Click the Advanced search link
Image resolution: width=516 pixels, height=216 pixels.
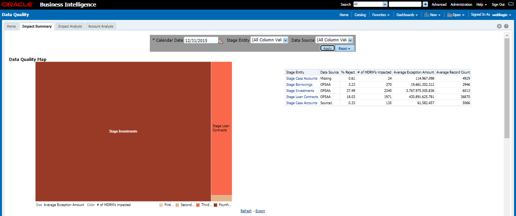439,5
